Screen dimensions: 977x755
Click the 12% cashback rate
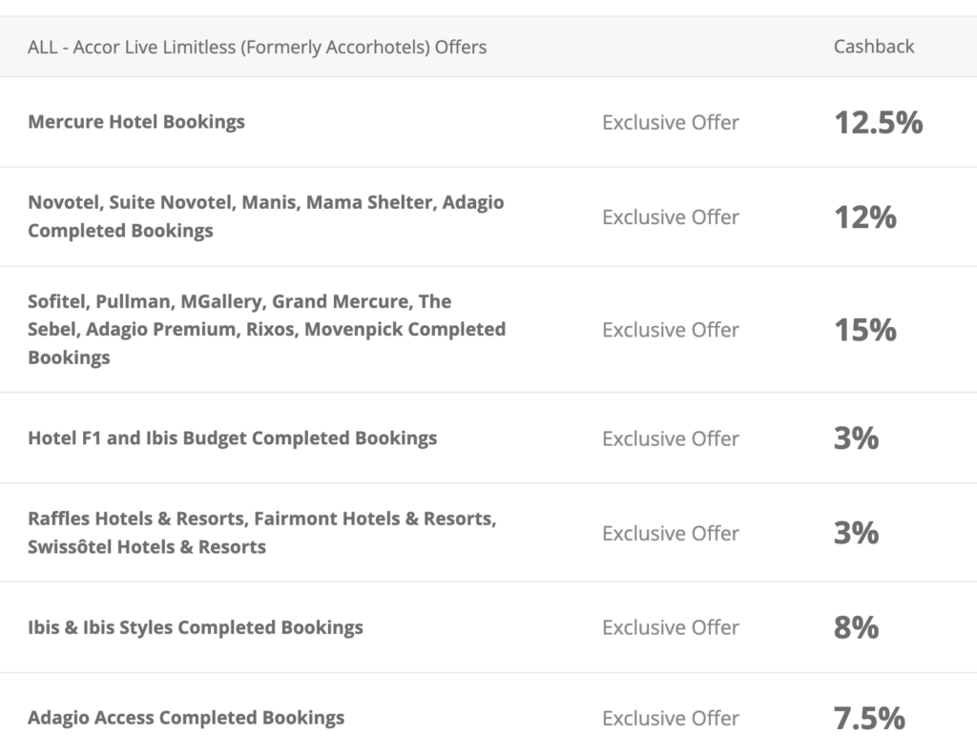(865, 217)
